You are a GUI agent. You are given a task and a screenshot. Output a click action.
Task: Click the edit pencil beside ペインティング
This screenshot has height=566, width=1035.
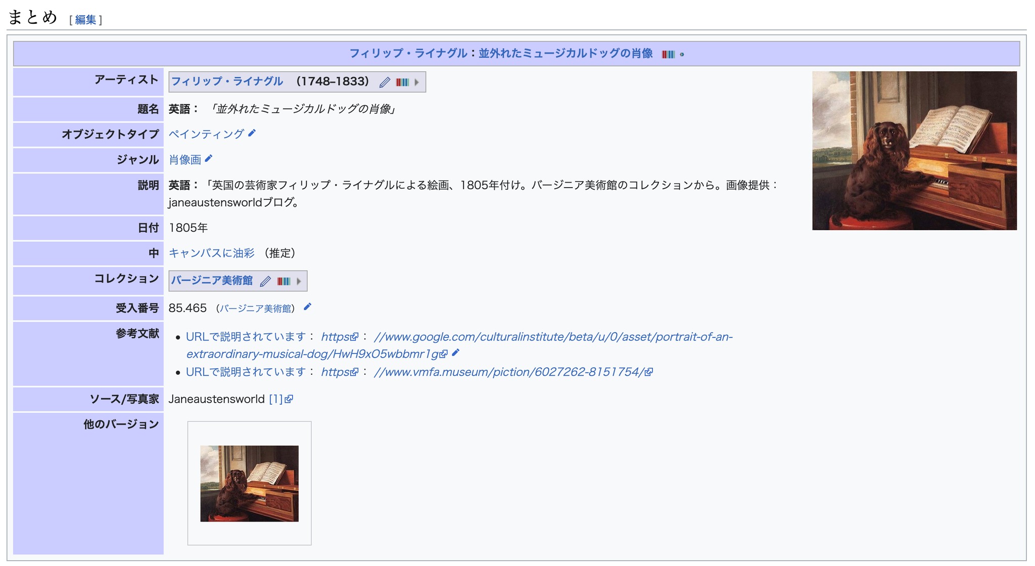[252, 133]
